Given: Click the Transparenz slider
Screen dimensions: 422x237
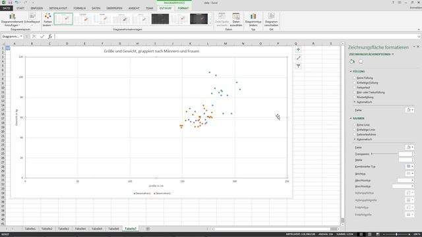Looking at the screenshot, I should (384, 154).
